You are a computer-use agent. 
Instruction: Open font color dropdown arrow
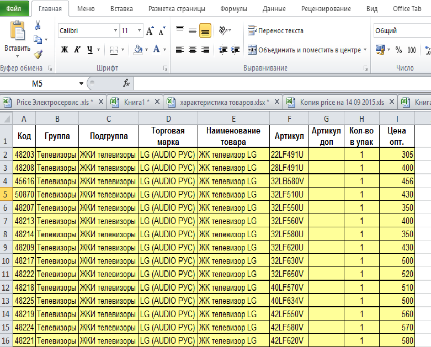point(164,50)
